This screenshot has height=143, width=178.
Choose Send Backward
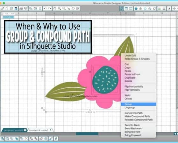click(x=133, y=128)
